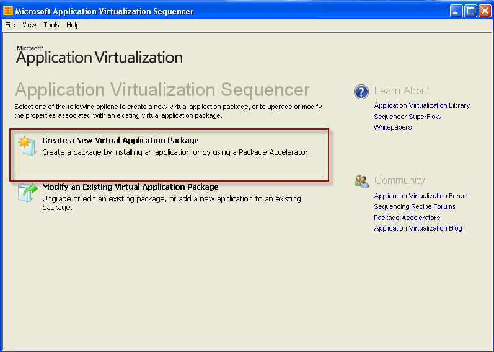Open the Help menu

point(73,25)
